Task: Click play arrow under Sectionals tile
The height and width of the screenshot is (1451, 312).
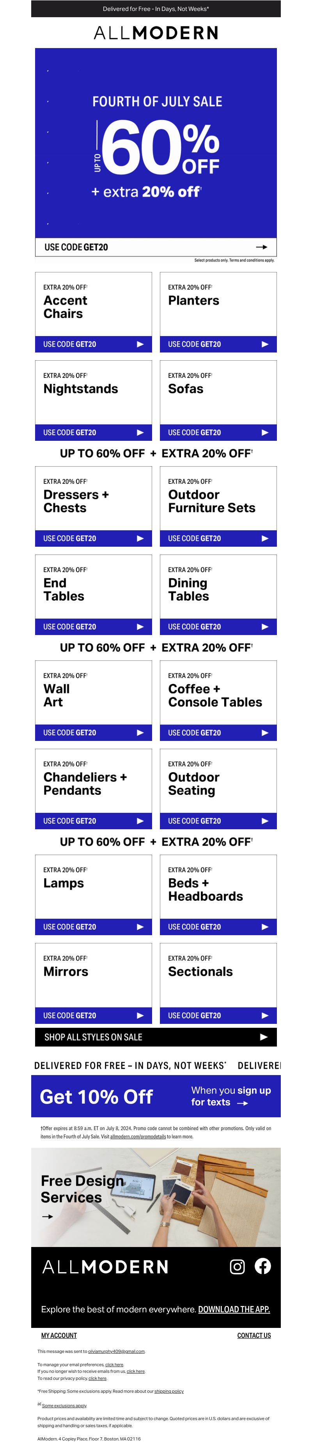Action: coord(265,1016)
